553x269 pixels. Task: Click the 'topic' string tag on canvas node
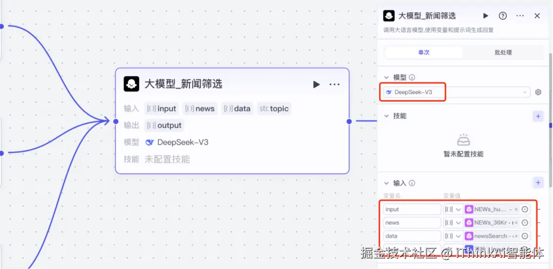[274, 109]
